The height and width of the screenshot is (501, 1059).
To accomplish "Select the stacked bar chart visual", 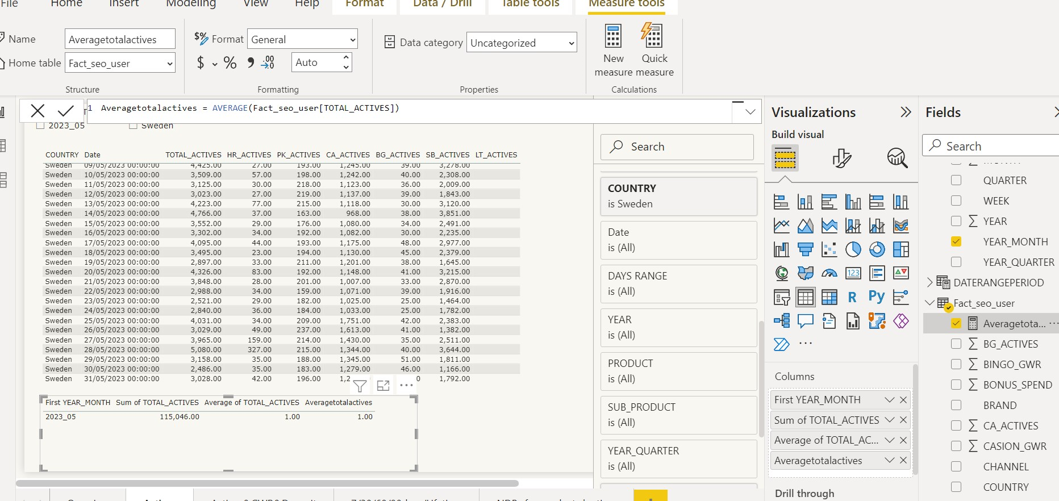I will point(781,202).
